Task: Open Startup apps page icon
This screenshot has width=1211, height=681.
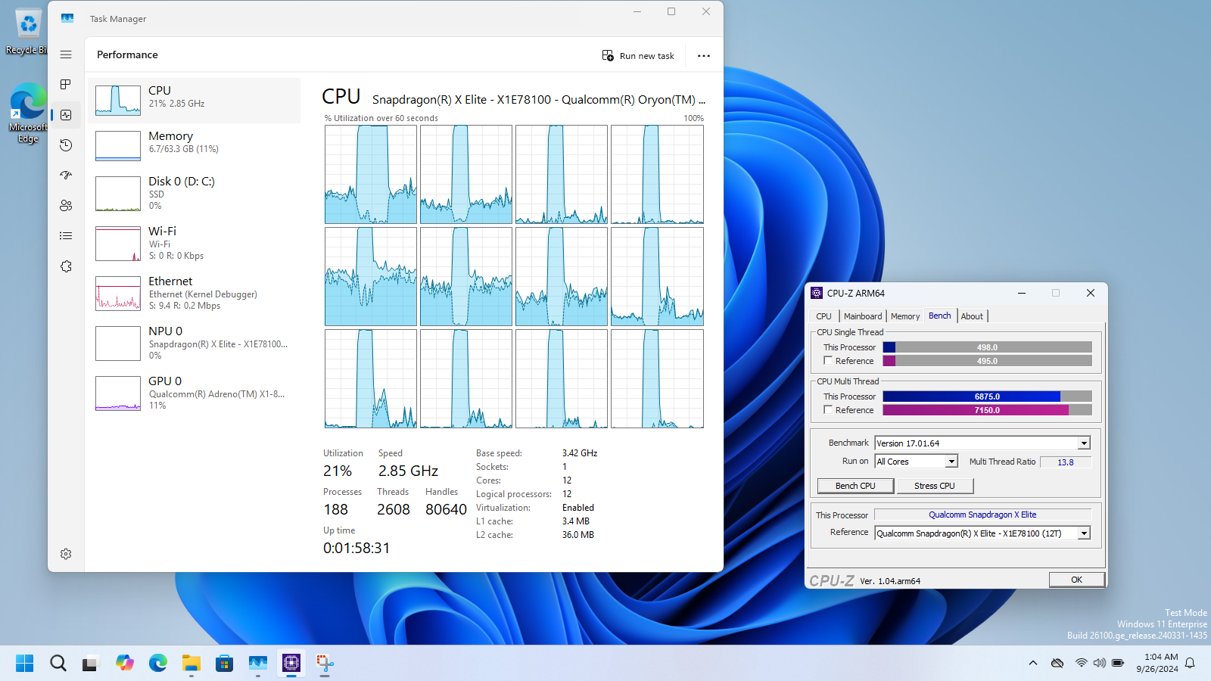Action: 66,176
